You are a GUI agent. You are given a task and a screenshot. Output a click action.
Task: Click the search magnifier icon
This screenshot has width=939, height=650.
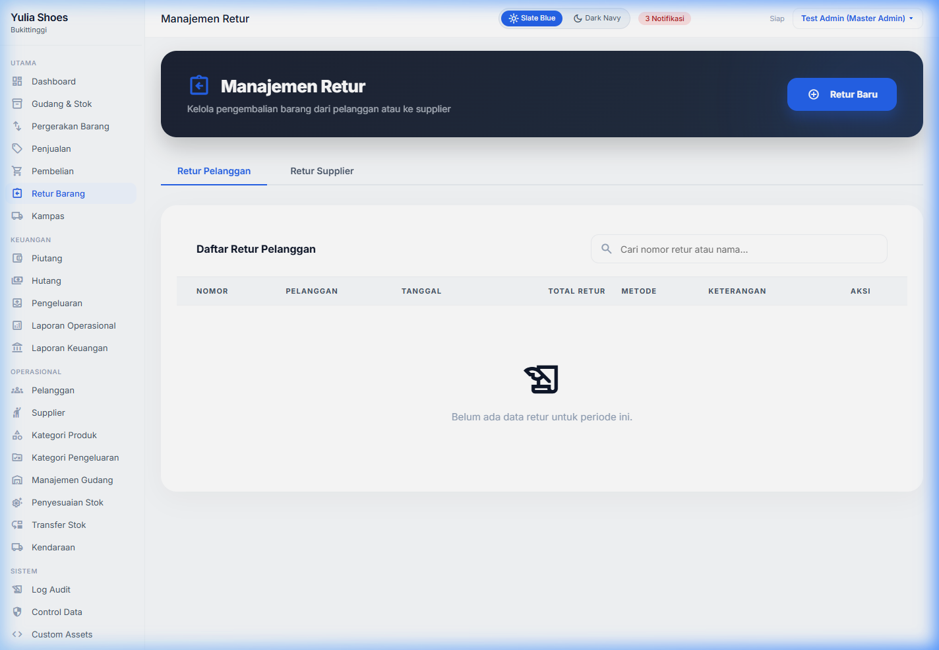(607, 249)
